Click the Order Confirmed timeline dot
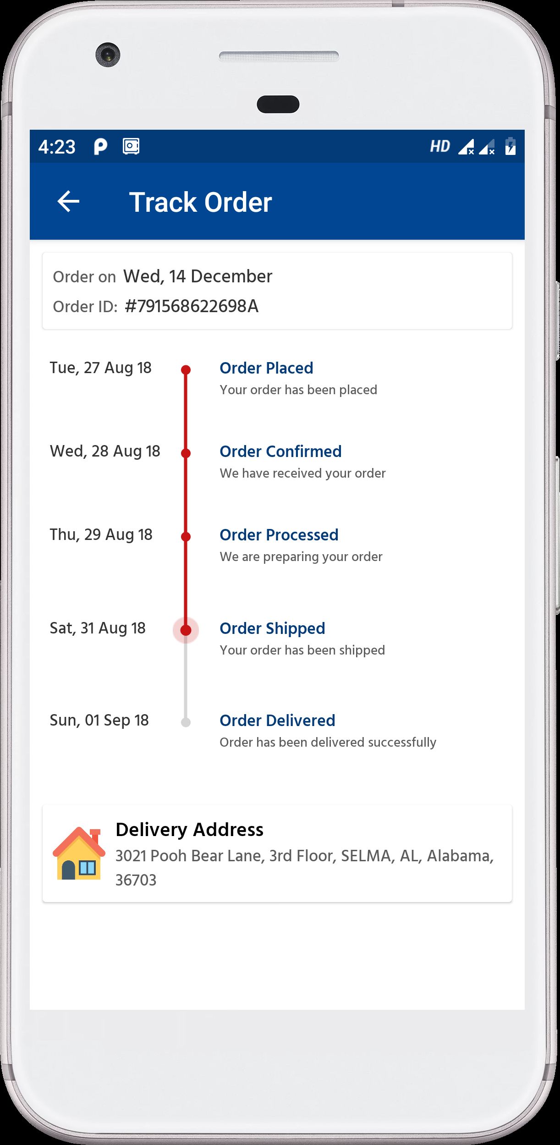The height and width of the screenshot is (1145, 560). tap(186, 453)
